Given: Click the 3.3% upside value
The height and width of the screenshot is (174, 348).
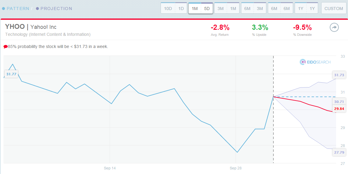Looking at the screenshot, I should point(260,27).
